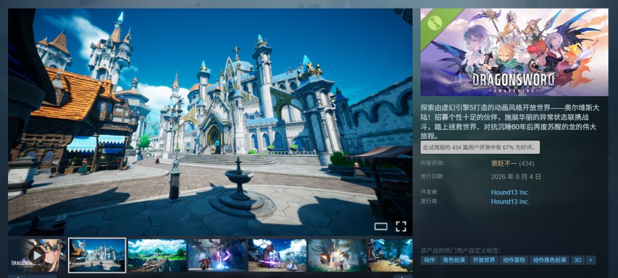Select the 3D tag
Image resolution: width=618 pixels, height=278 pixels.
pyautogui.click(x=577, y=260)
